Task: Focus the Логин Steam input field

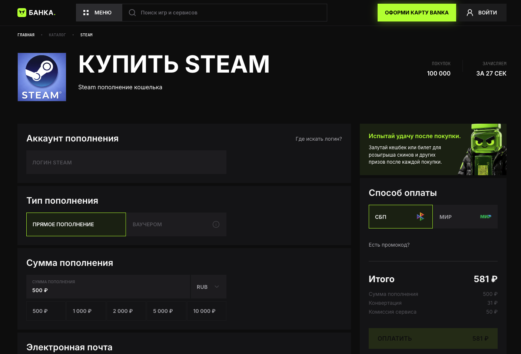Action: (126, 162)
